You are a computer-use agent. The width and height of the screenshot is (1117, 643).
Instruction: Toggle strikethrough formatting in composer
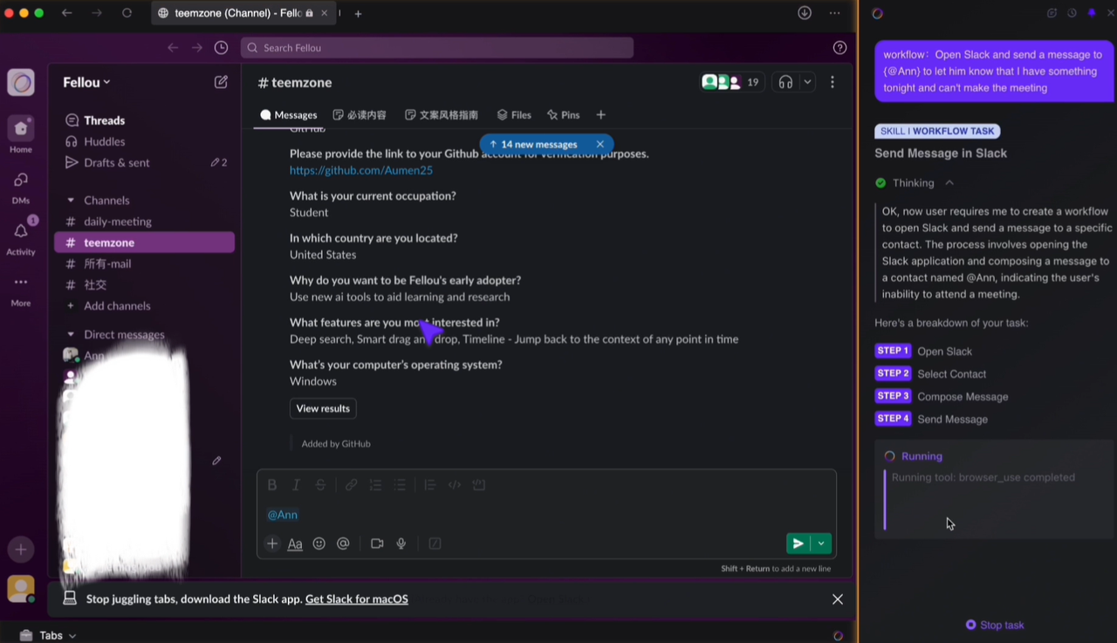(320, 485)
